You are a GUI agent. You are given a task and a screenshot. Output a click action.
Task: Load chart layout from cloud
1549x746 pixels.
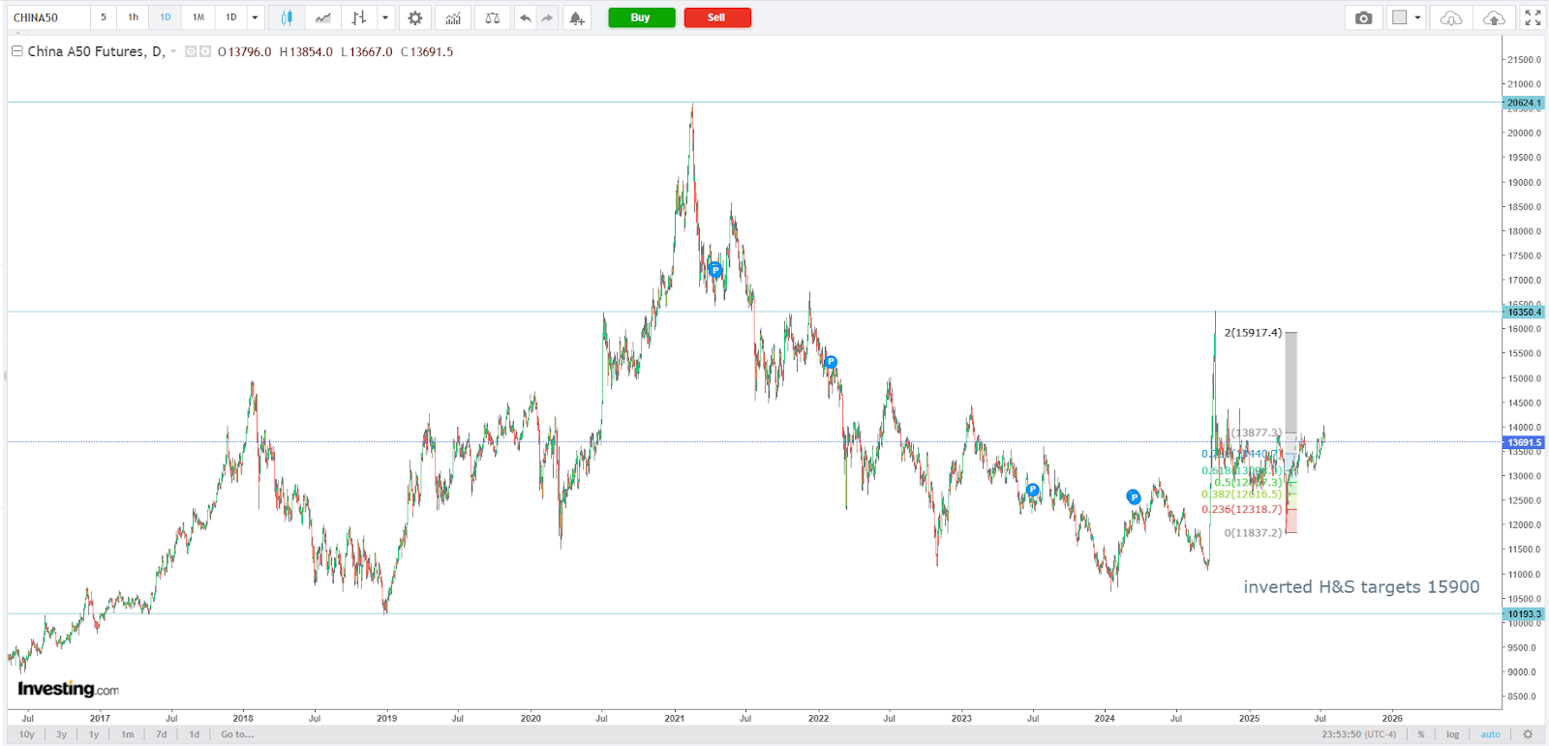coord(1451,17)
